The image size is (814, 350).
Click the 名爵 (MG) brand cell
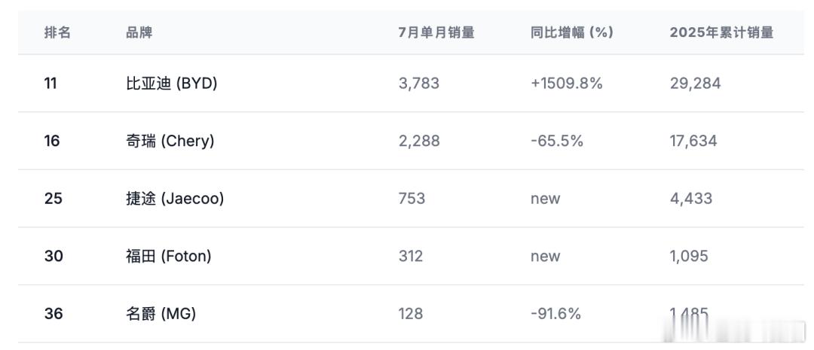point(161,313)
